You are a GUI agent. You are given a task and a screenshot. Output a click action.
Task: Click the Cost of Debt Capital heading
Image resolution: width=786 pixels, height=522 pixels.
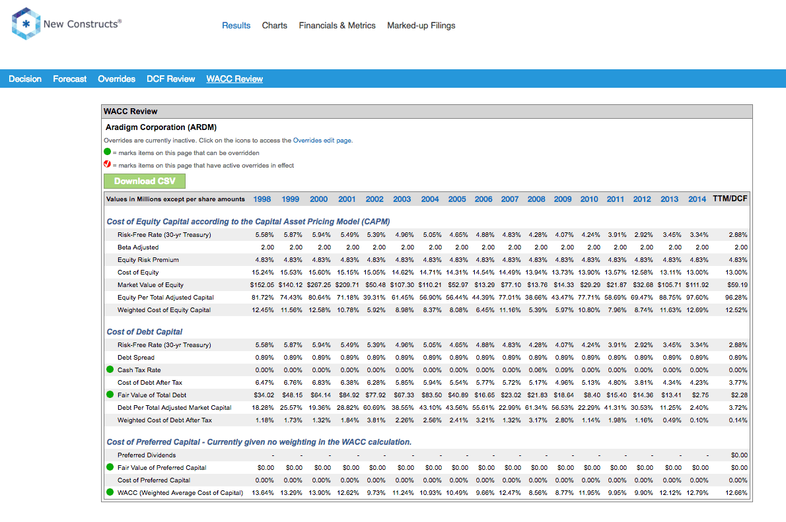145,332
